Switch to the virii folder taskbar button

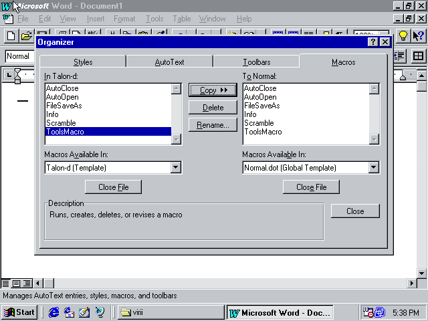(171, 312)
